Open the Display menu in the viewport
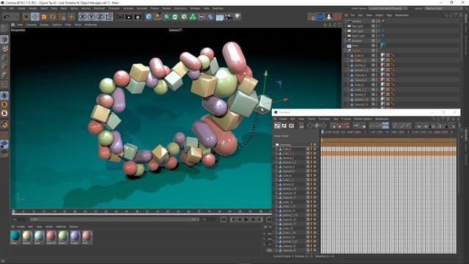 [x=44, y=25]
